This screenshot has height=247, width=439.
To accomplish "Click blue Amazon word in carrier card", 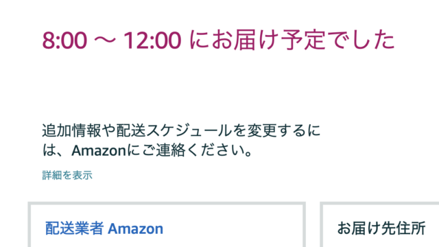I will point(136,228).
